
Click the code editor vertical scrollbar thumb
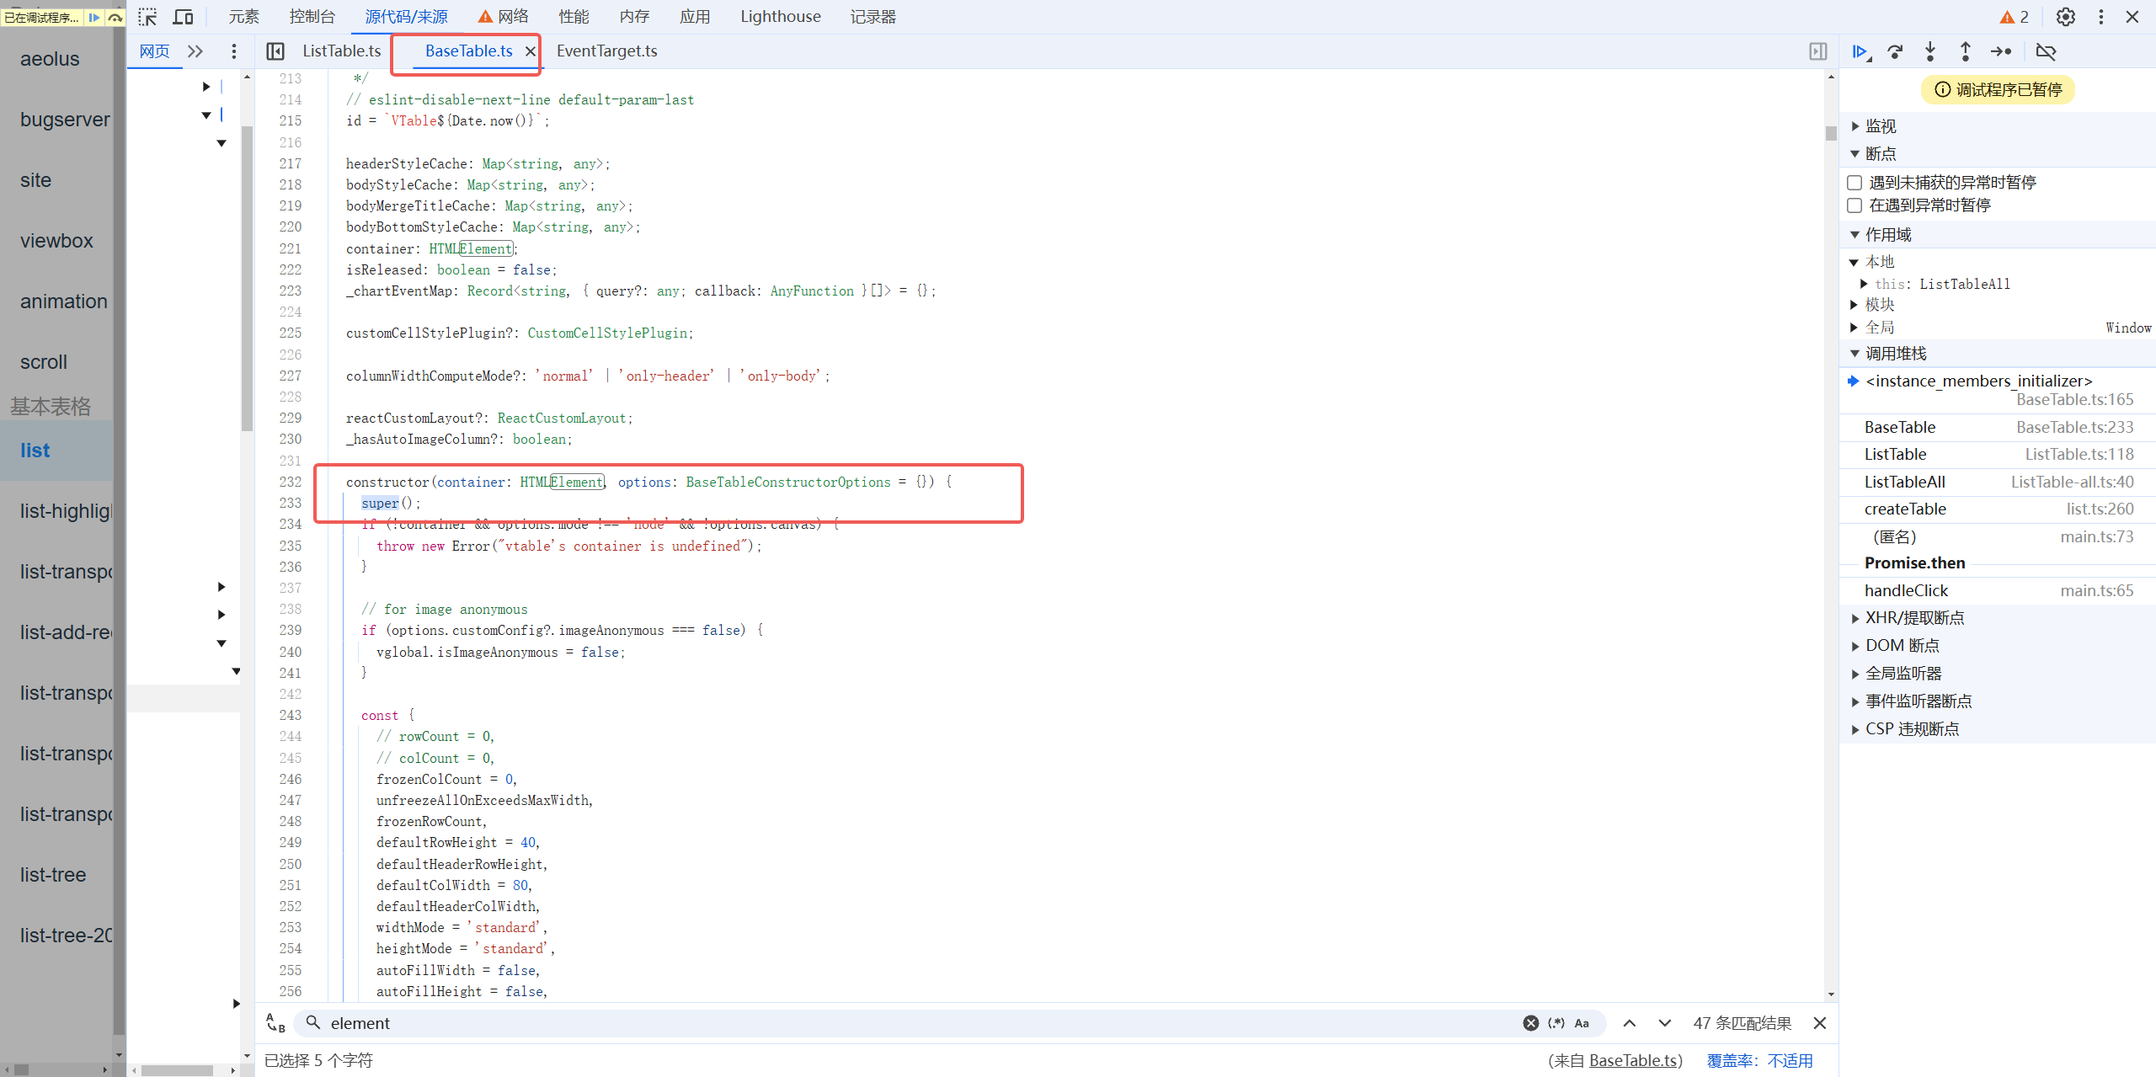tap(1831, 133)
